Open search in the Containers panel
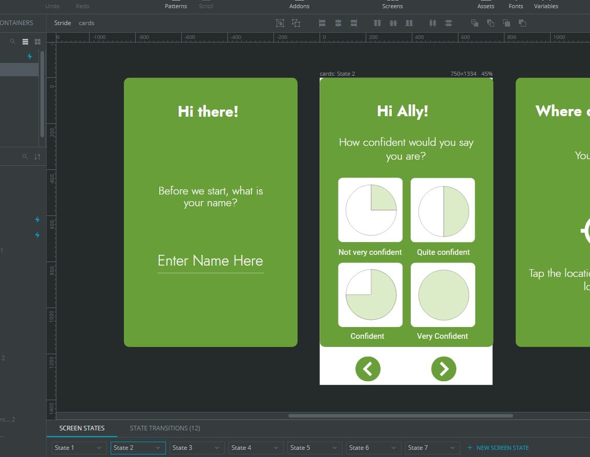Image resolution: width=590 pixels, height=457 pixels. click(12, 41)
